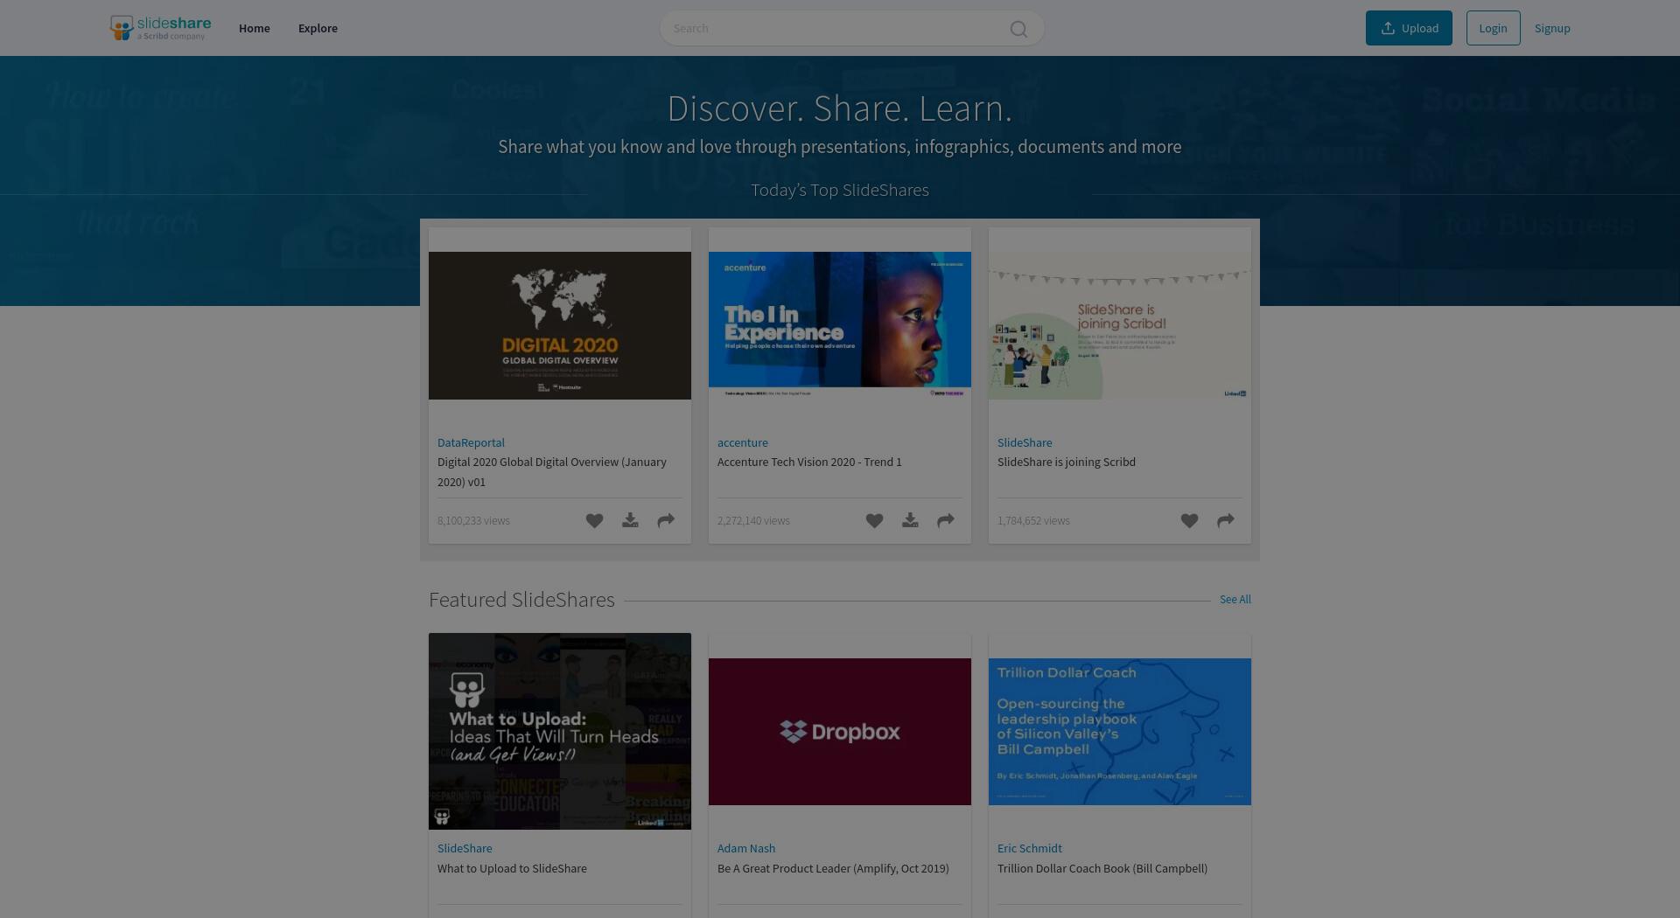The height and width of the screenshot is (918, 1680).
Task: Share the SlideShare is joining Scribd slideshow
Action: pos(1226,521)
